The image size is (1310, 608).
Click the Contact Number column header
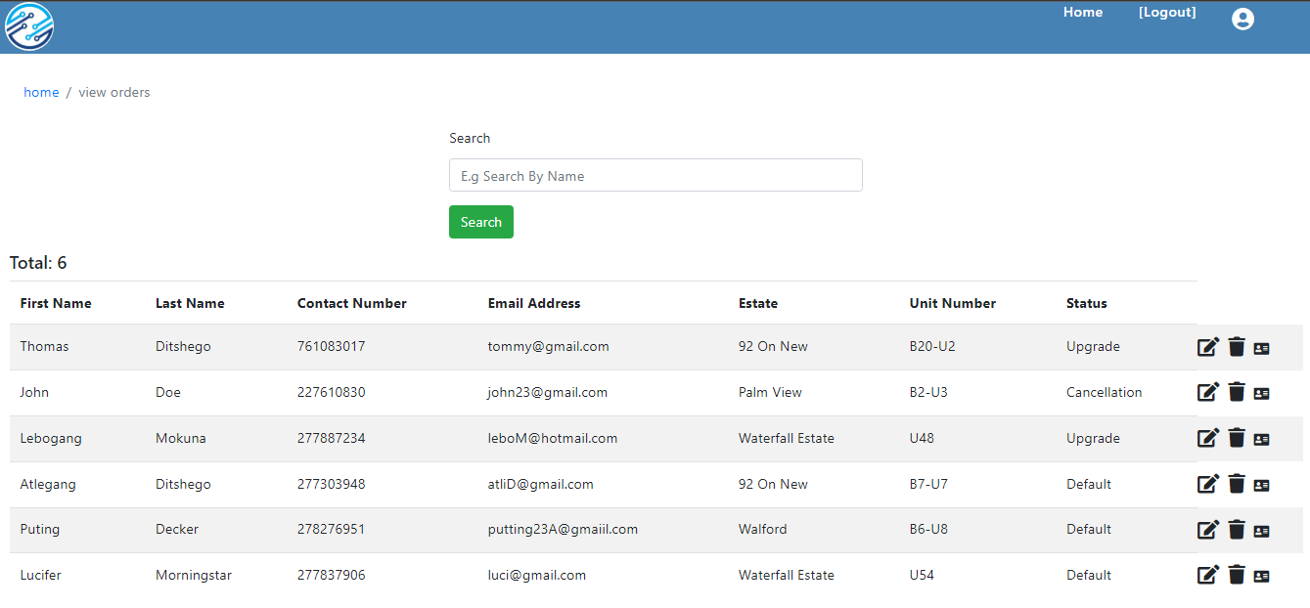click(352, 303)
